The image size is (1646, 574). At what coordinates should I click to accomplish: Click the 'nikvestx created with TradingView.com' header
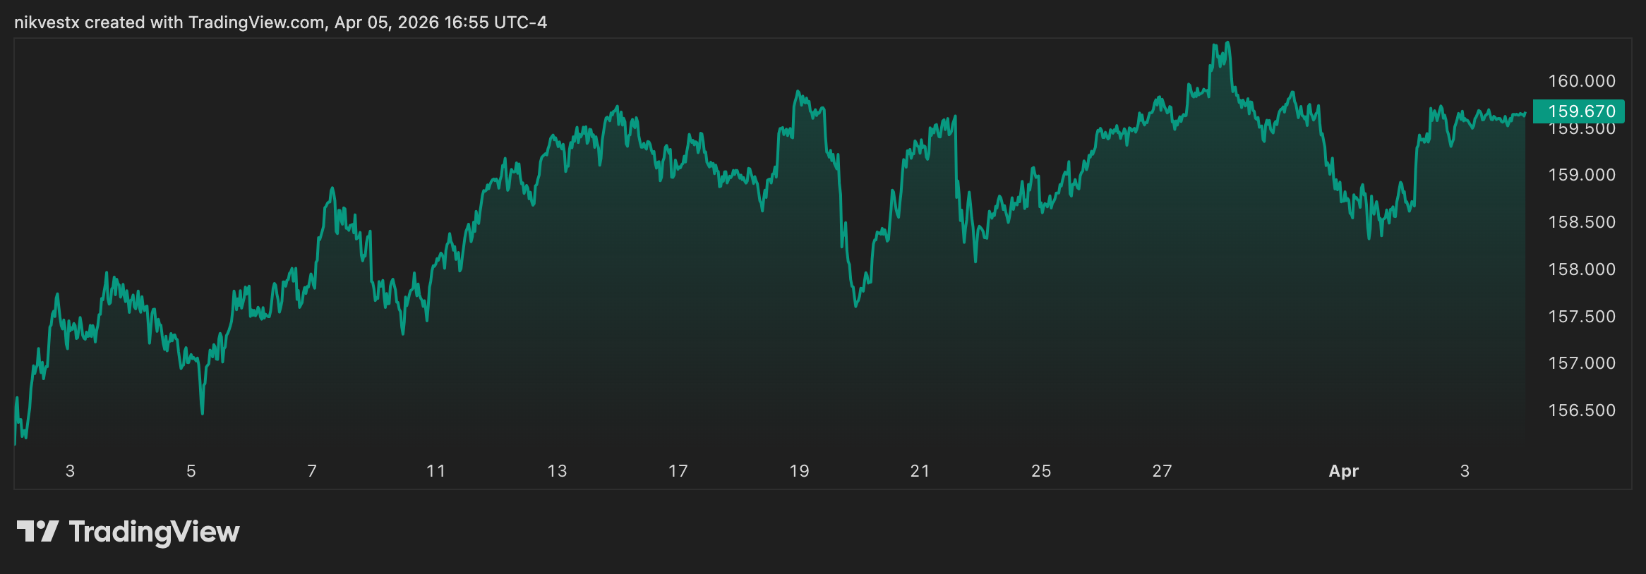tap(280, 23)
